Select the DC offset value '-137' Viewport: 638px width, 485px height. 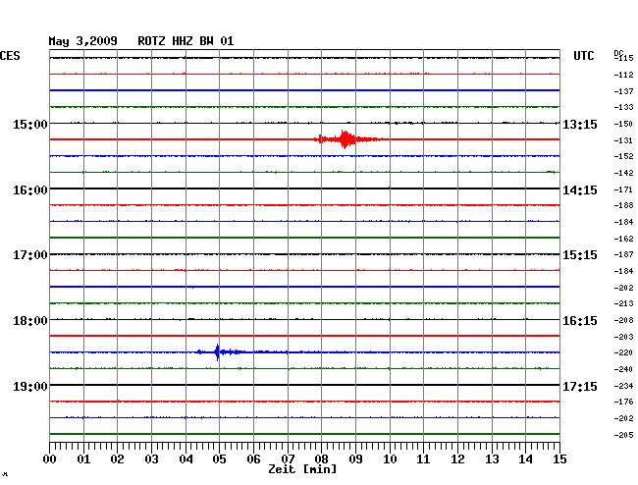623,91
